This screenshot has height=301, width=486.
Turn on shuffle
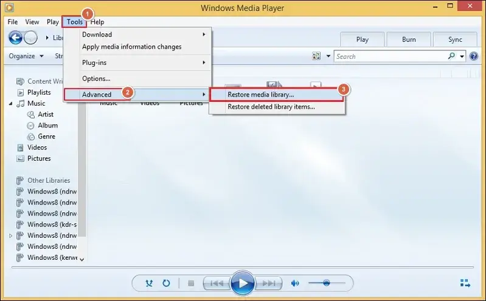coord(149,283)
